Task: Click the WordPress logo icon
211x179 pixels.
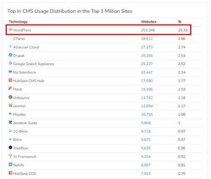Action: pyautogui.click(x=11, y=30)
